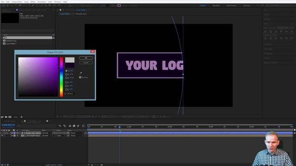Expand Example logo layer properties triangle

(12, 136)
